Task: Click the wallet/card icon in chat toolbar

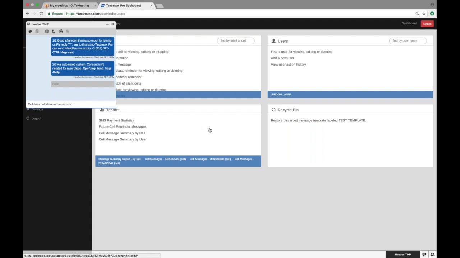Action: tap(61, 32)
